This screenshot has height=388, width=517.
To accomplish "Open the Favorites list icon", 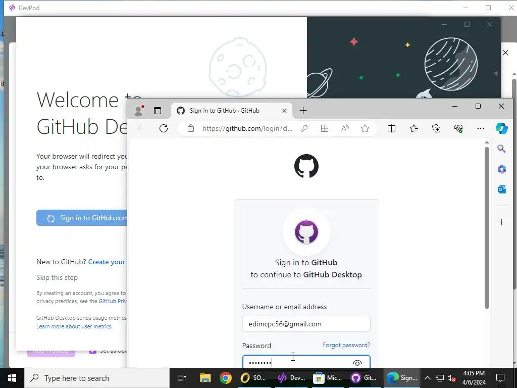I will pos(414,128).
